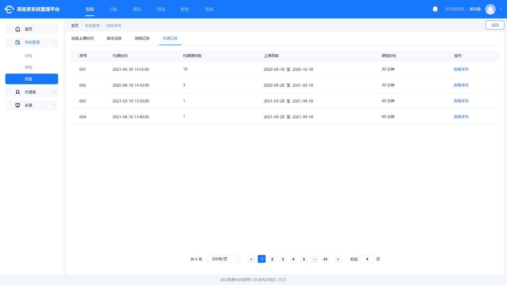Viewport: 507px width, 285px height.
Task: Open the 课品 top menu
Action: tap(137, 9)
